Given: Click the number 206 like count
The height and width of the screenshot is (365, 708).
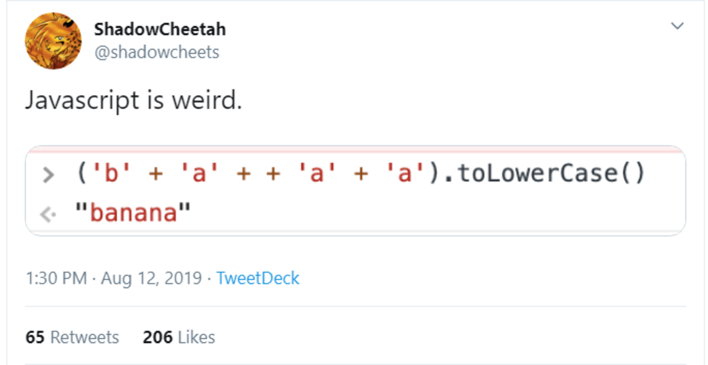Looking at the screenshot, I should click(x=158, y=337).
